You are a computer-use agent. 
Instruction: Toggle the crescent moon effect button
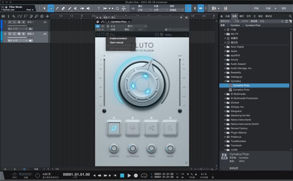click(x=170, y=128)
